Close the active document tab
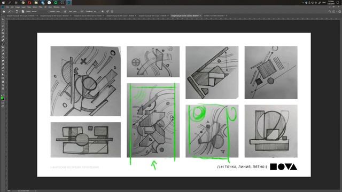The image size is (342, 192). (x=200, y=15)
